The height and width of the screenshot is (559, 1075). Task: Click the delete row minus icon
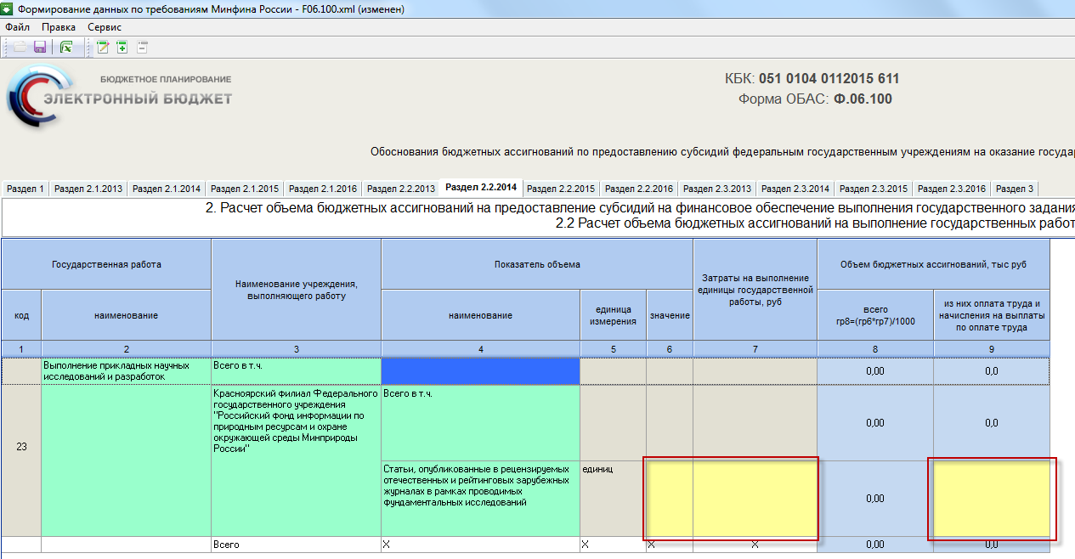pos(142,48)
